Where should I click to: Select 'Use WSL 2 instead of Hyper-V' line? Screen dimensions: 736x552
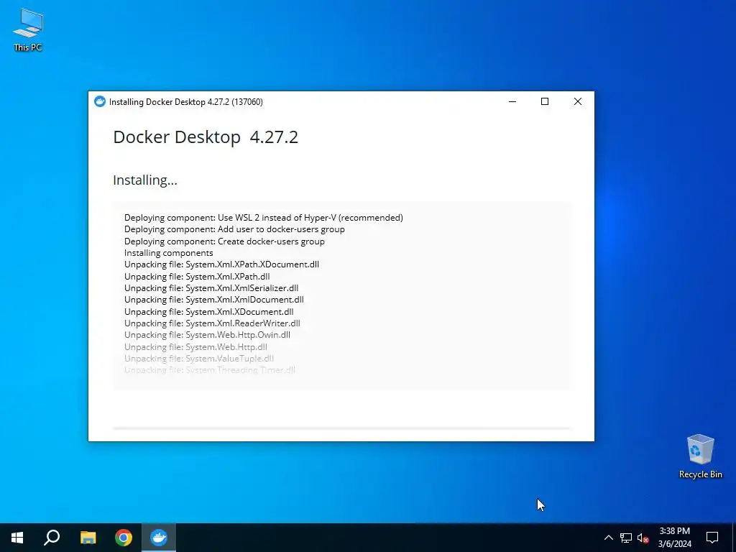click(264, 217)
